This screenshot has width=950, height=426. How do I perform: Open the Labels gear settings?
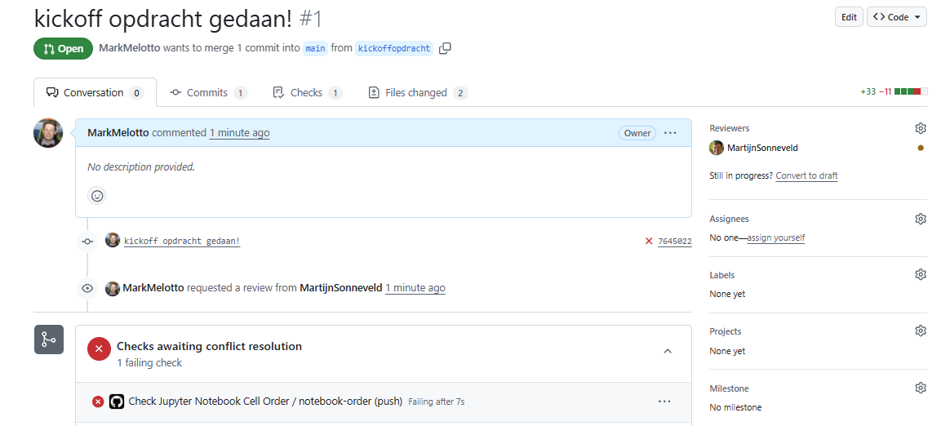pos(921,274)
